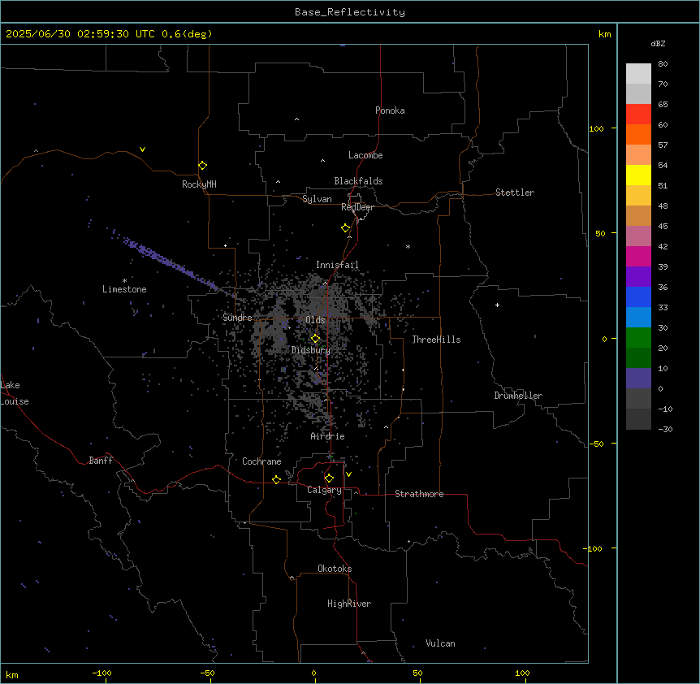Select the orange 60-57 dBZ legend swatch

tap(638, 134)
